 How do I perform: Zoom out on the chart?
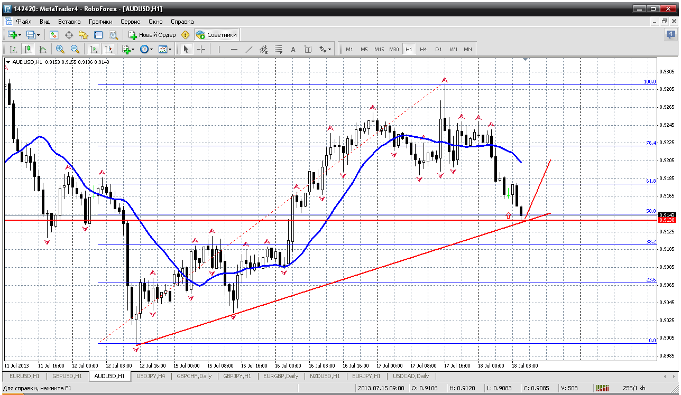pyautogui.click(x=75, y=49)
